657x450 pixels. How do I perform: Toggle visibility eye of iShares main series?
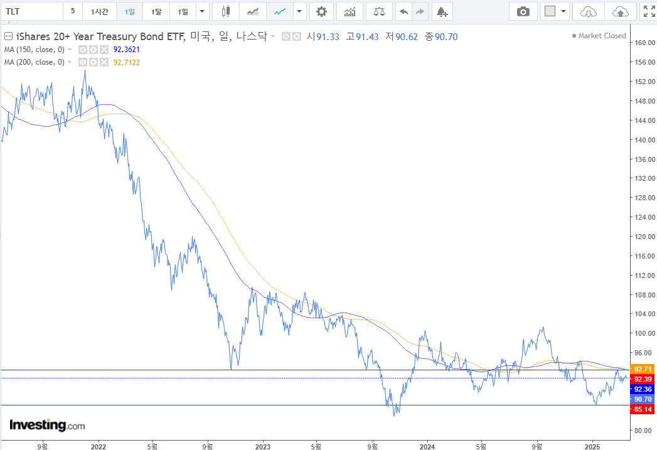tap(286, 37)
